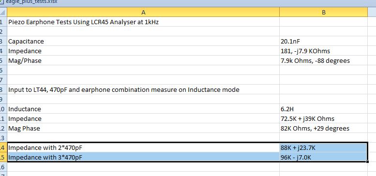The width and height of the screenshot is (376, 176).
Task: Select row 10 header
Action: (3, 109)
